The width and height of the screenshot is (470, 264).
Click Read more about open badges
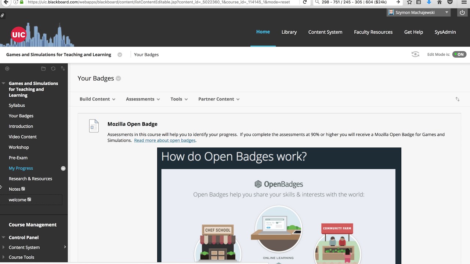click(x=164, y=140)
